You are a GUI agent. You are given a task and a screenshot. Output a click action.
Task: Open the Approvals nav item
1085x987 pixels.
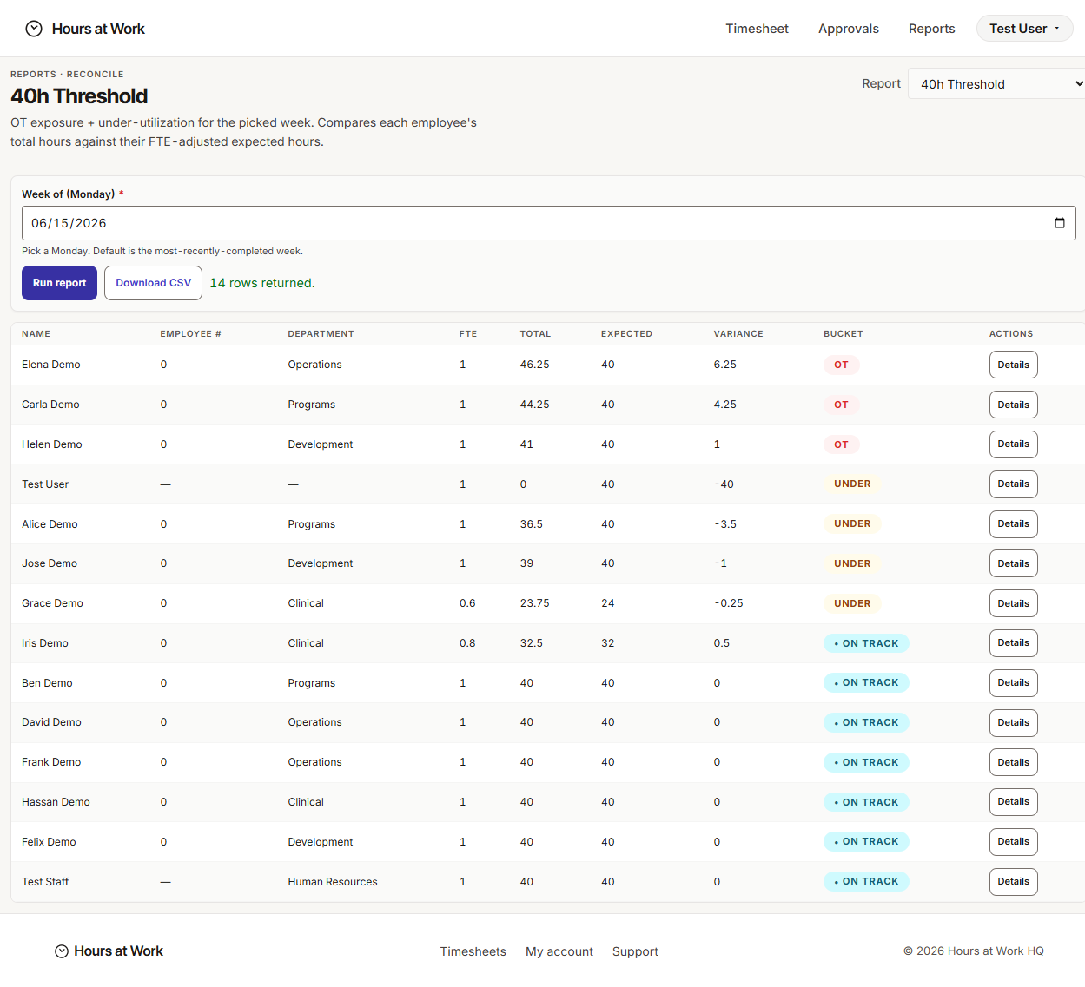848,29
